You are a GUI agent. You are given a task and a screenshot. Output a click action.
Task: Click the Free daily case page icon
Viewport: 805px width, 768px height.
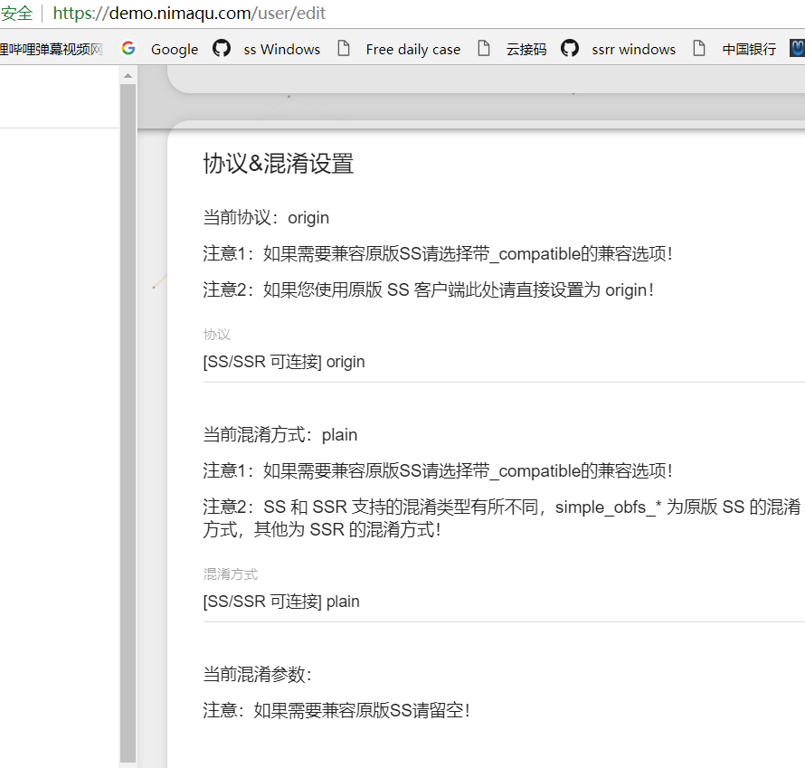point(344,48)
